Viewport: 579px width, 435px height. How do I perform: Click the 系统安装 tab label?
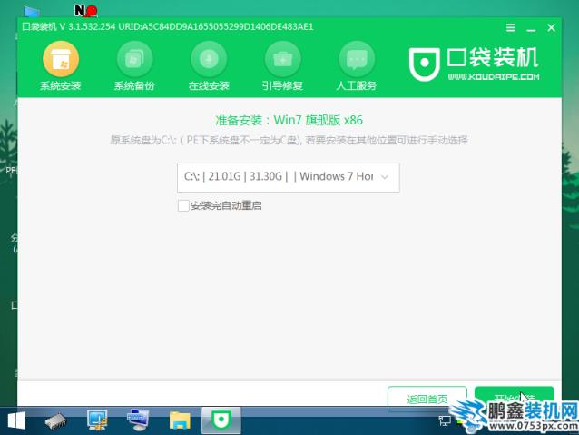point(61,86)
